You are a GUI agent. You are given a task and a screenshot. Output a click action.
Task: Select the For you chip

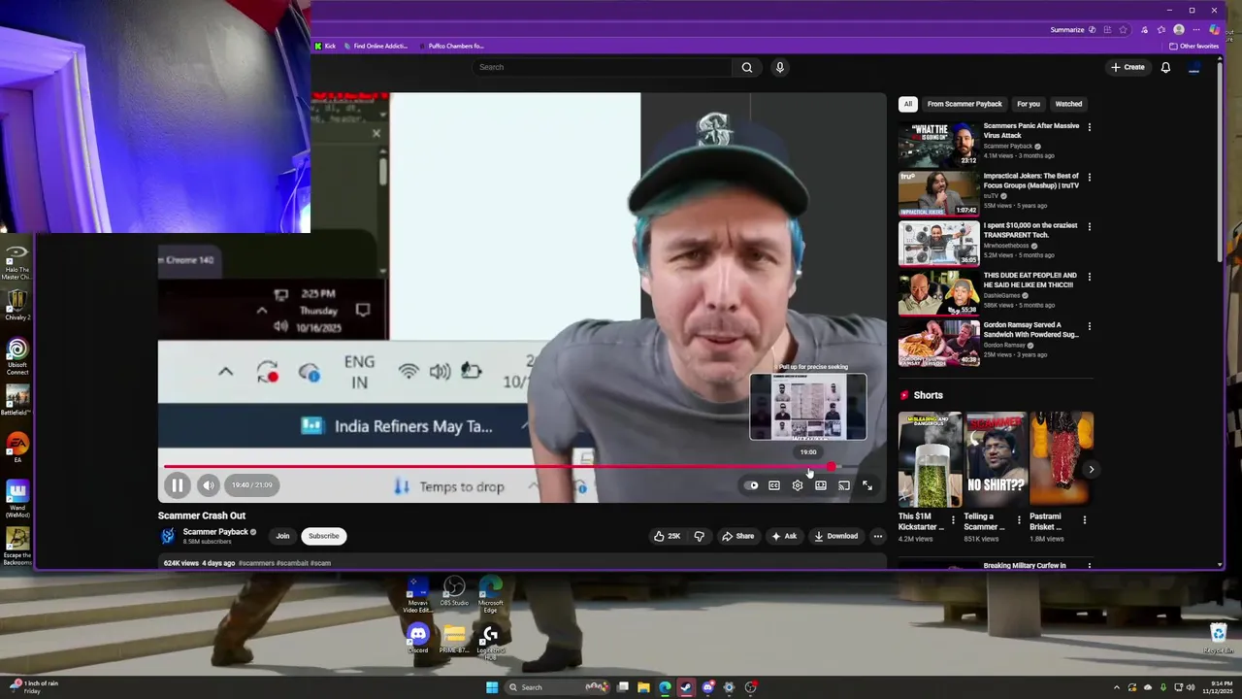tap(1029, 104)
